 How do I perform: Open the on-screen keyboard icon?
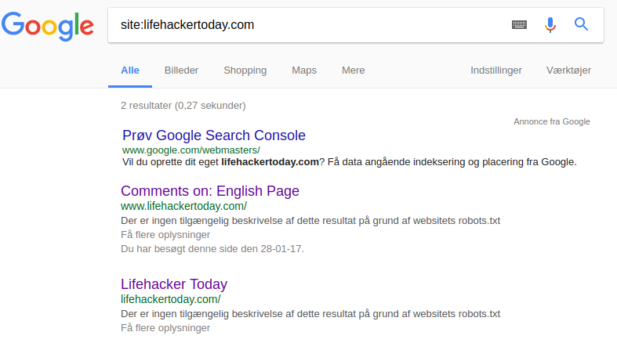coord(519,25)
